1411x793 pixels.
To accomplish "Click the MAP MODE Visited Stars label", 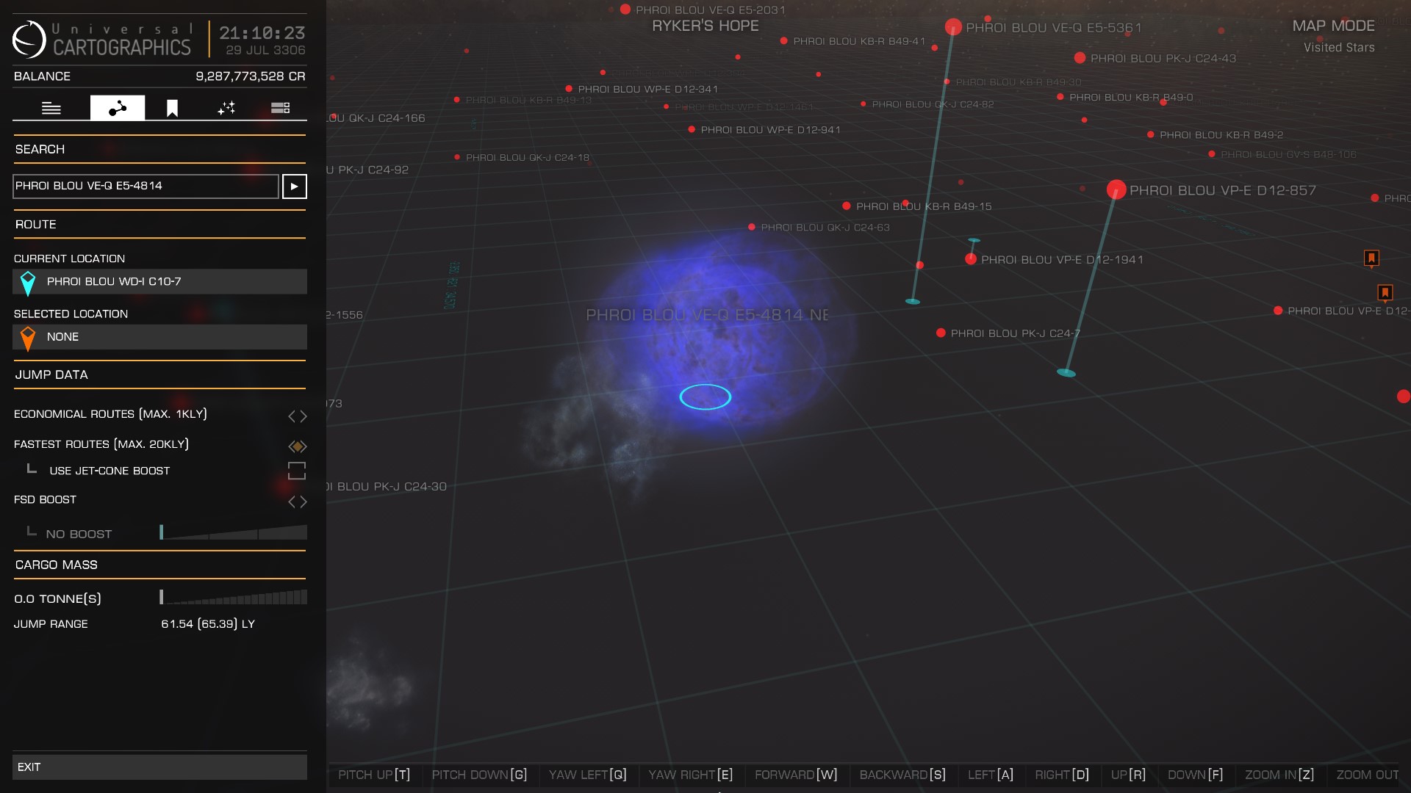I will (1334, 36).
